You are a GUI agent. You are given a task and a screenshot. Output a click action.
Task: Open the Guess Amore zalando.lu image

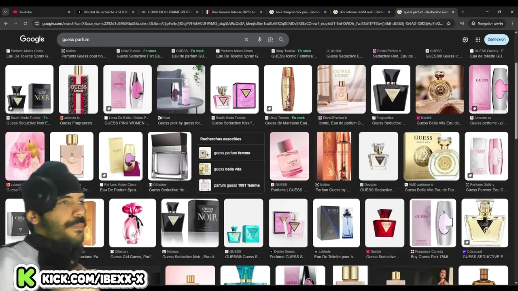tap(78, 89)
